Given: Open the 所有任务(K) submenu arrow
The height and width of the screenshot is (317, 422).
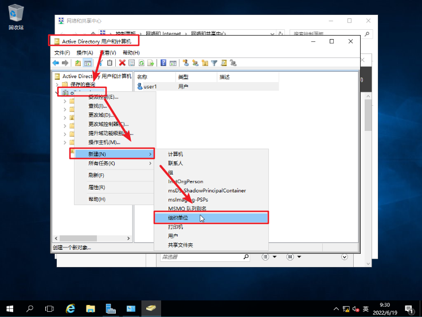Looking at the screenshot, I should click(150, 163).
